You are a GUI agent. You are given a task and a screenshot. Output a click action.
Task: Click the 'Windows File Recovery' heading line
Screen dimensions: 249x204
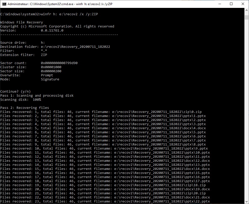[x=22, y=22]
